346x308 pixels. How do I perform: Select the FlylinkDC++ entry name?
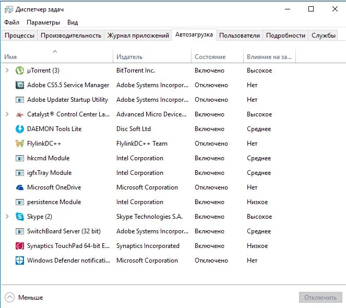(44, 144)
